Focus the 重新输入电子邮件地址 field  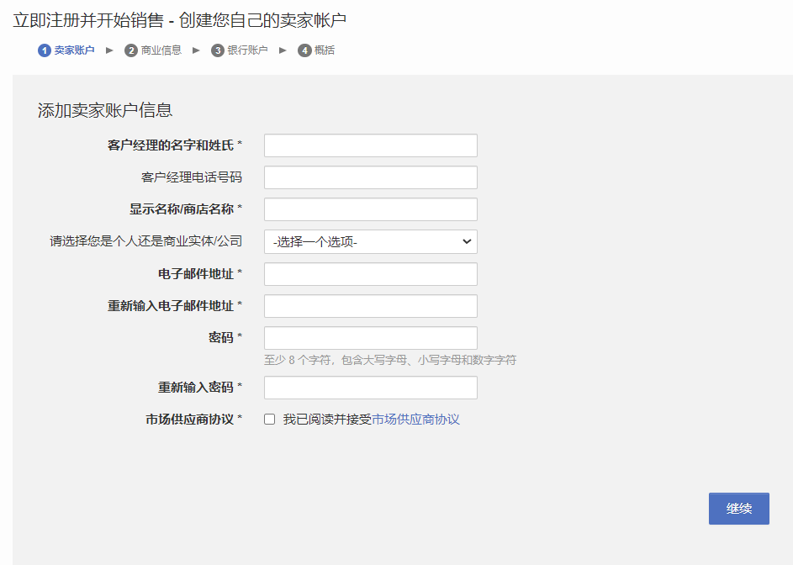pos(371,306)
